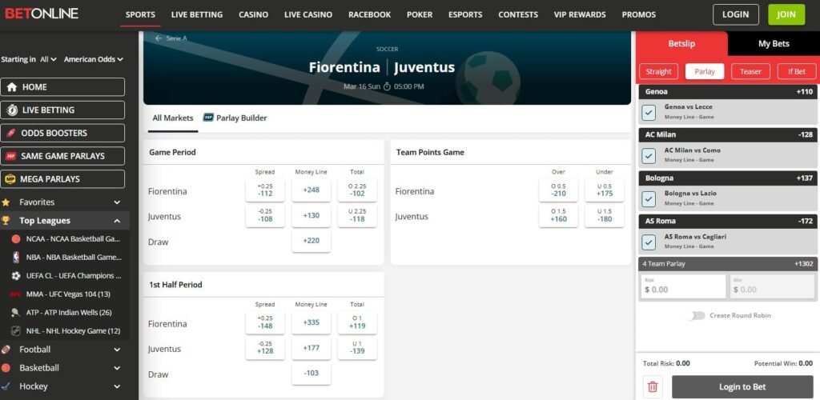
Task: Select the If Bet type
Action: [x=797, y=71]
